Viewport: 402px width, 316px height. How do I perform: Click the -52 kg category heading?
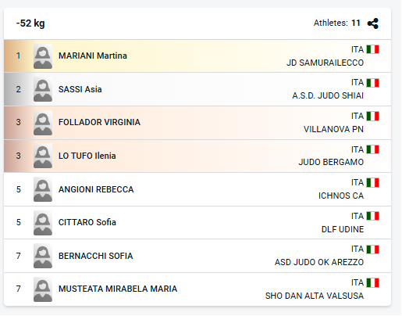click(x=30, y=23)
